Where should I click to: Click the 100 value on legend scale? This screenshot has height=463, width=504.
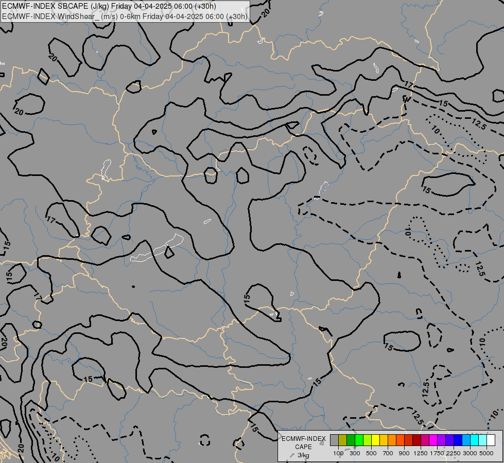point(338,453)
